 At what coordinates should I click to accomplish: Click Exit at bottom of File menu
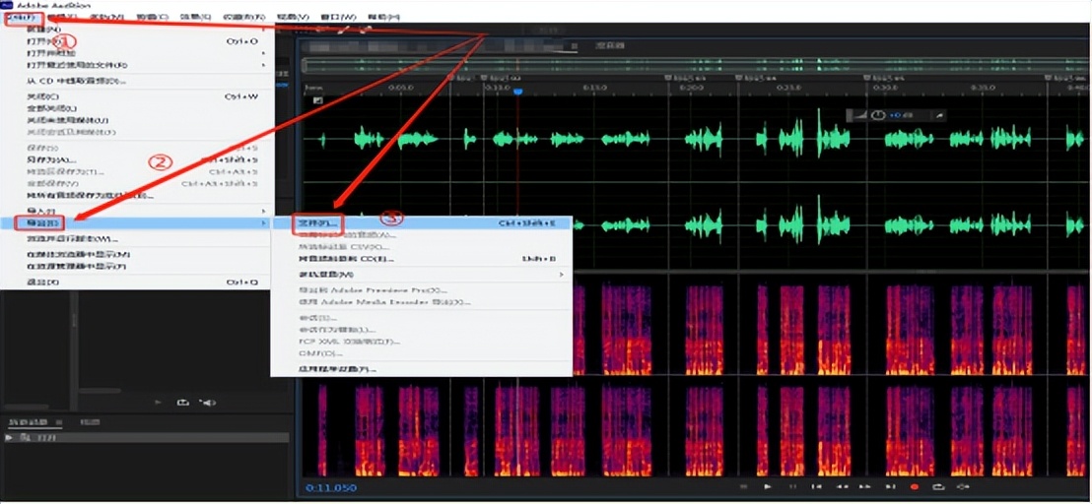coord(41,282)
